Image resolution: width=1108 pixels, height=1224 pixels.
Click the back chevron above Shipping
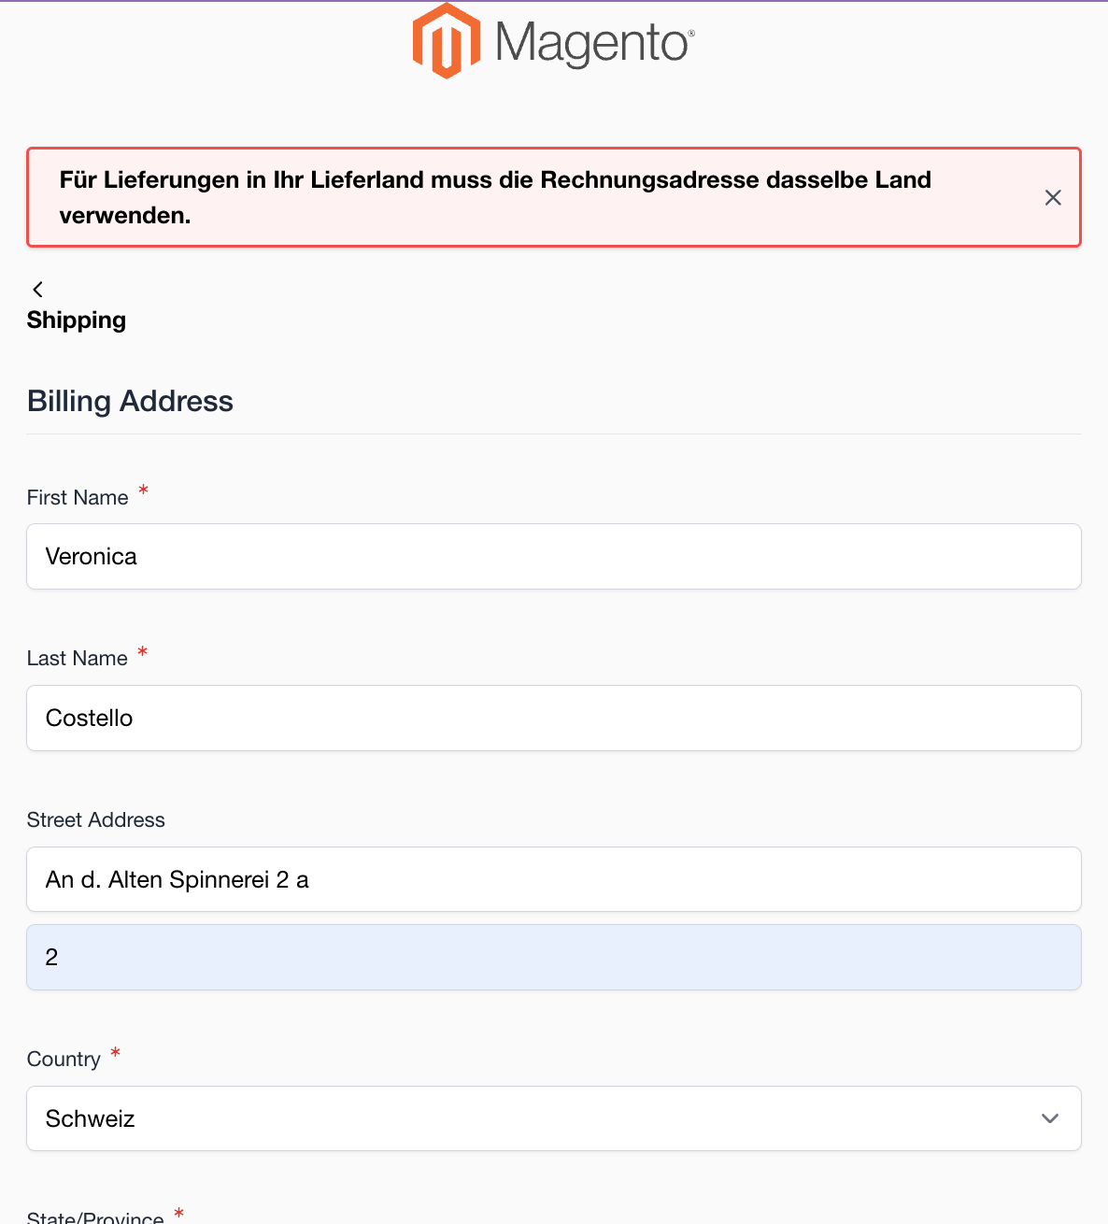coord(37,290)
